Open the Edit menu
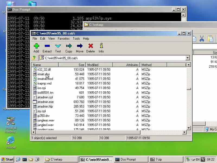The width and height of the screenshot is (217, 163). (x=43, y=39)
